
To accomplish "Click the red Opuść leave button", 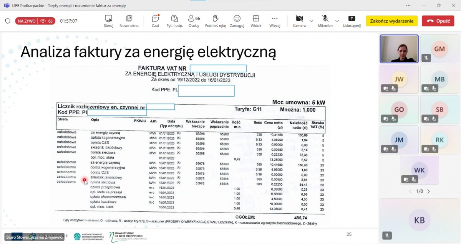I will point(438,21).
